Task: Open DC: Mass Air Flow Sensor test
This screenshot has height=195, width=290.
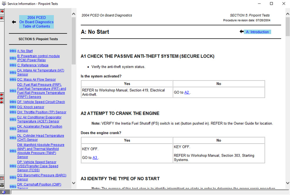Action: 37,79
